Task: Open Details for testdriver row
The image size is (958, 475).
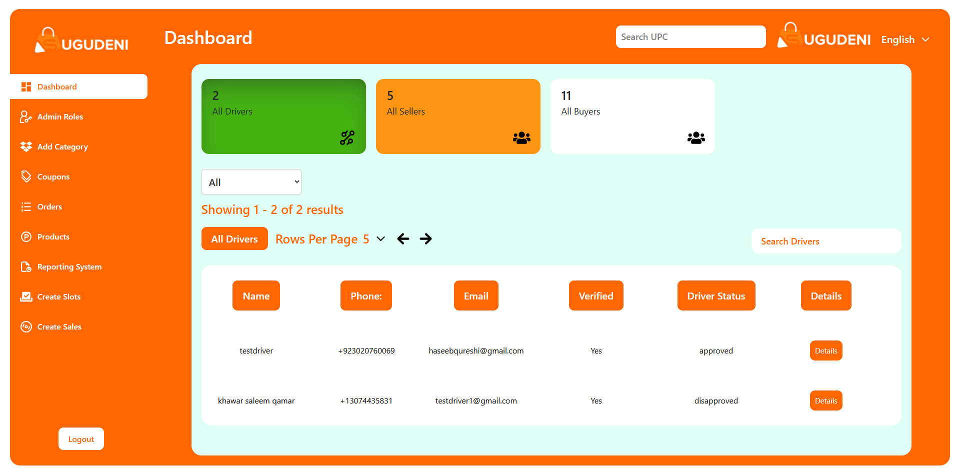Action: click(825, 350)
